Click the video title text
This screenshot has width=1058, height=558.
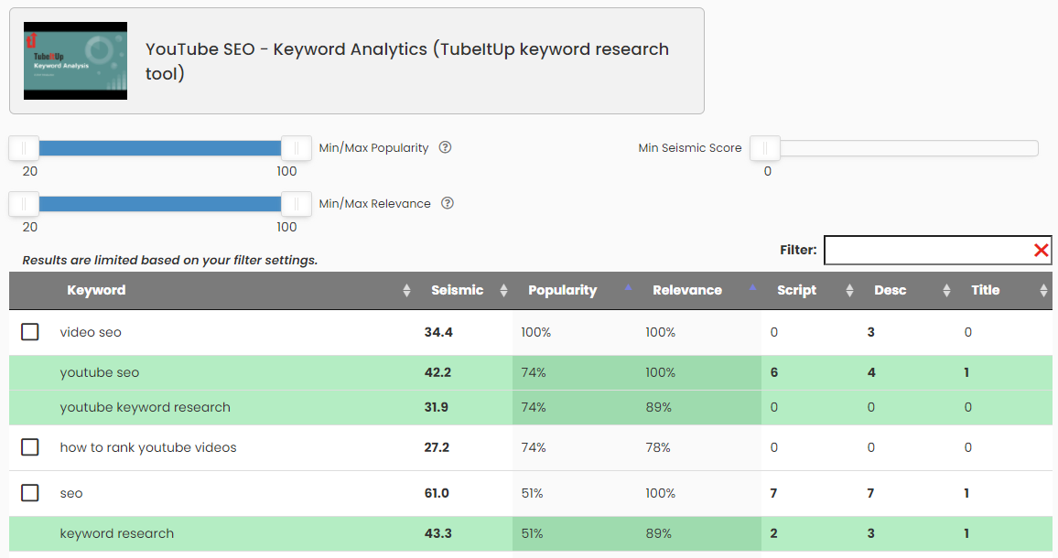coord(407,61)
